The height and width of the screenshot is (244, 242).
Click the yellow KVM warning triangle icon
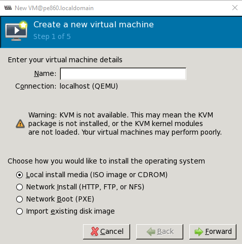click(20, 124)
